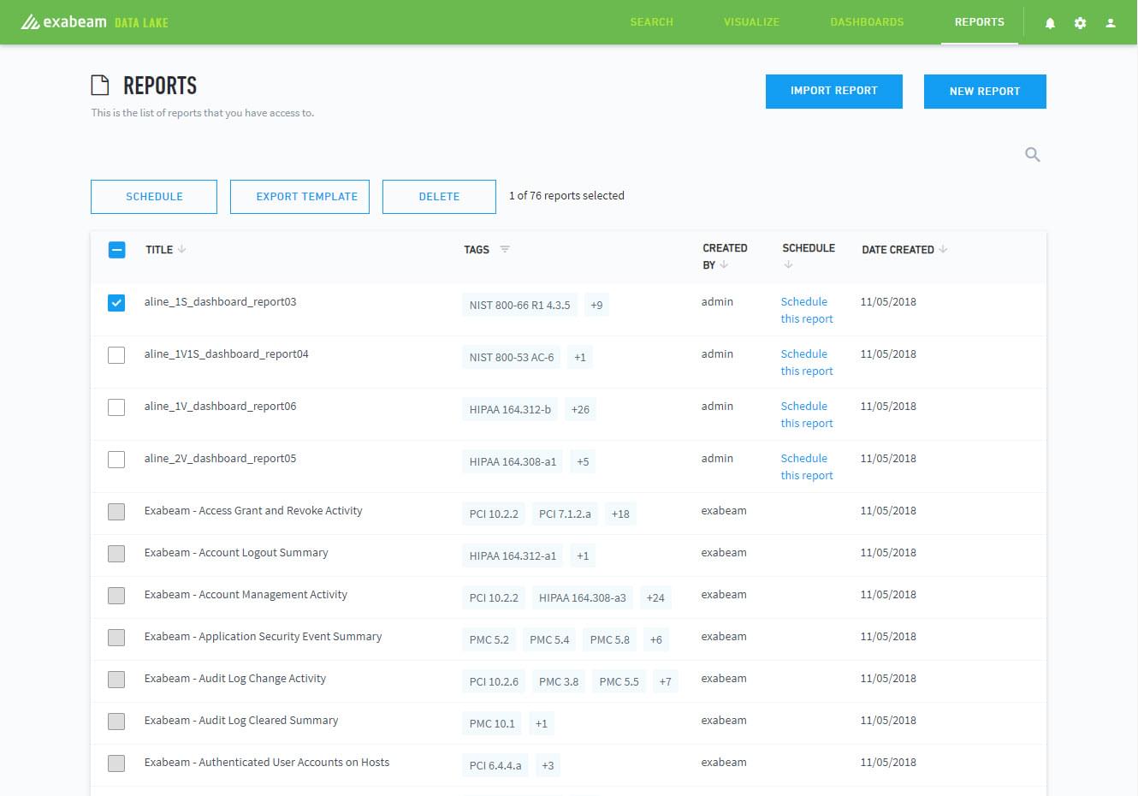Expand +26 tags for aline_1V_dashboard_report06
The width and height of the screenshot is (1138, 796).
point(580,409)
